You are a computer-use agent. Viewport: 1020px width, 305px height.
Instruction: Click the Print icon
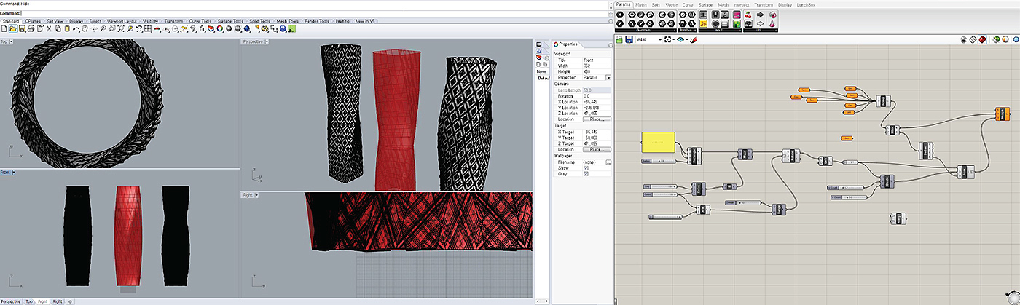point(31,28)
